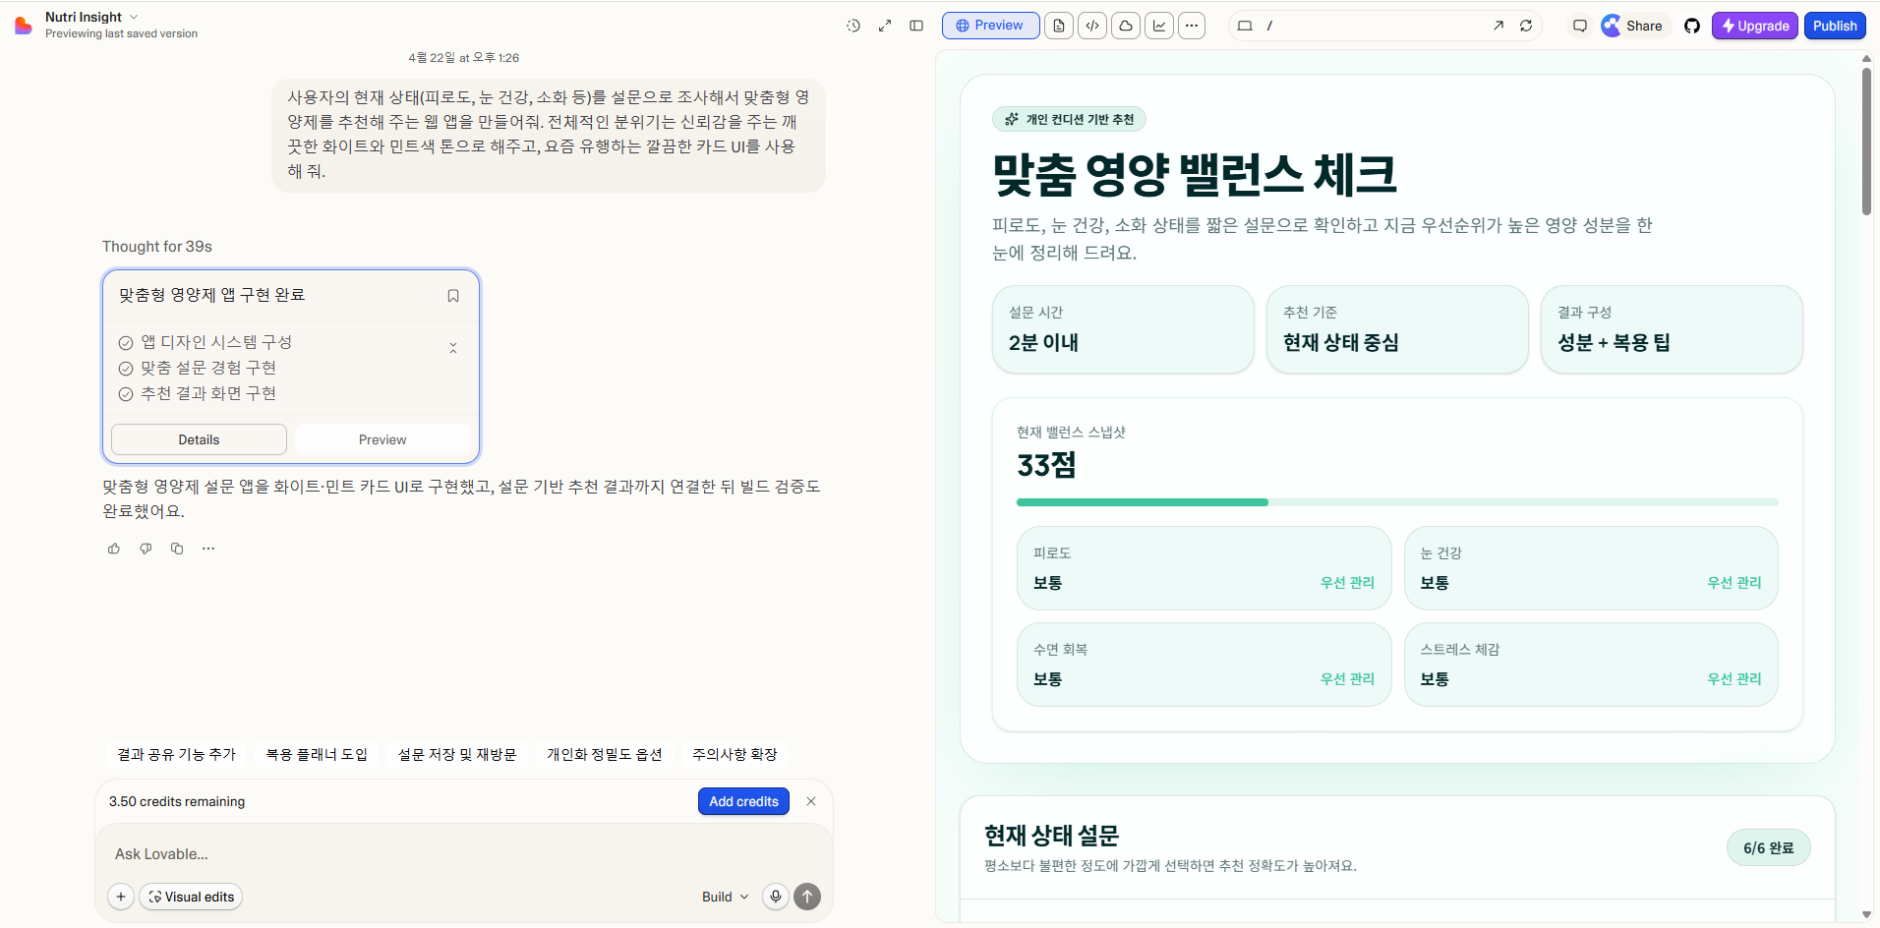Click the version history clock icon
The width and height of the screenshot is (1880, 928).
(x=852, y=26)
